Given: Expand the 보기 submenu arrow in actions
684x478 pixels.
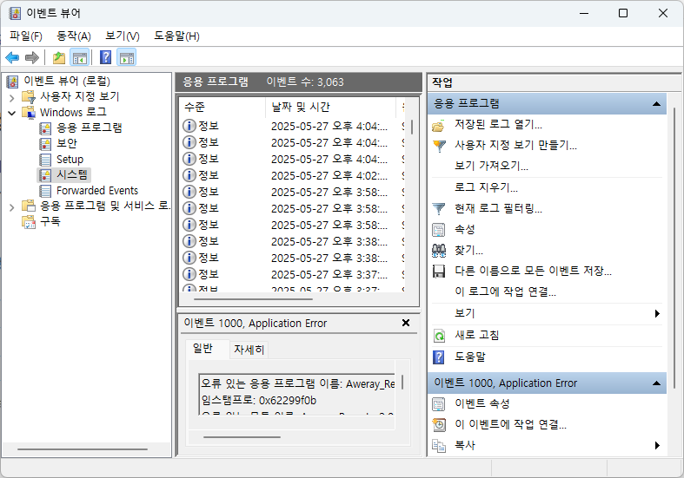Looking at the screenshot, I should pos(657,313).
